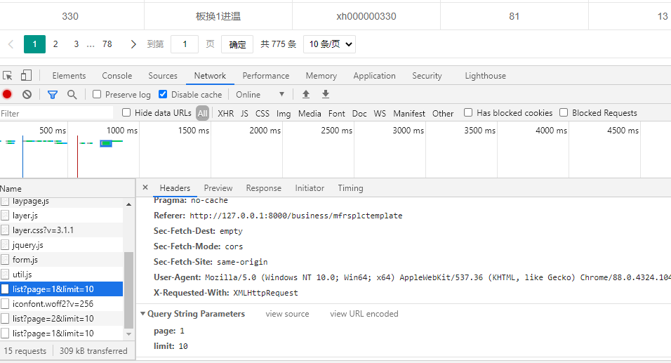Screen dimensions: 671x363
Task: Filter requests by WS
Action: [380, 114]
